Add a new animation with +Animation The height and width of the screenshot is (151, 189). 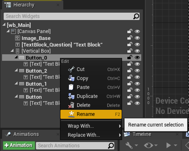[x=19, y=145]
